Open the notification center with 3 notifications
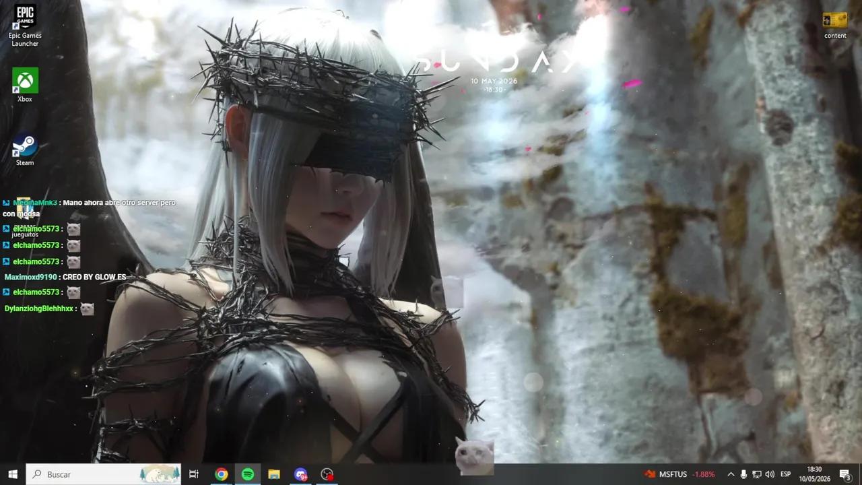The image size is (862, 485). [845, 474]
